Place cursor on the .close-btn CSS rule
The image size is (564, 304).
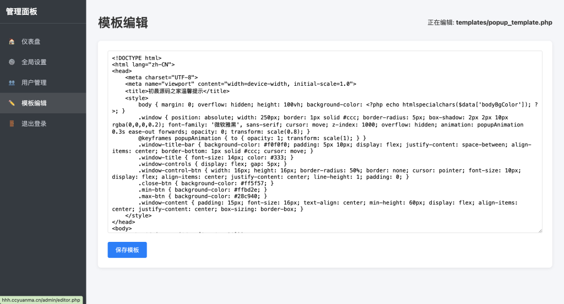tap(206, 183)
